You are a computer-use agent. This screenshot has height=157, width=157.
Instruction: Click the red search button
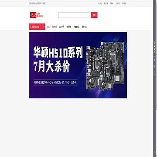click(x=94, y=15)
